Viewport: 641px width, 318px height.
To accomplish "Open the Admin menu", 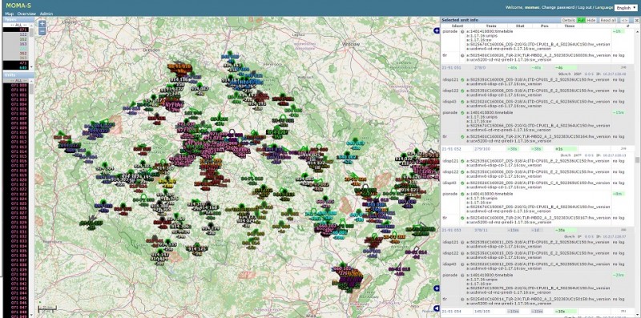I will point(46,14).
